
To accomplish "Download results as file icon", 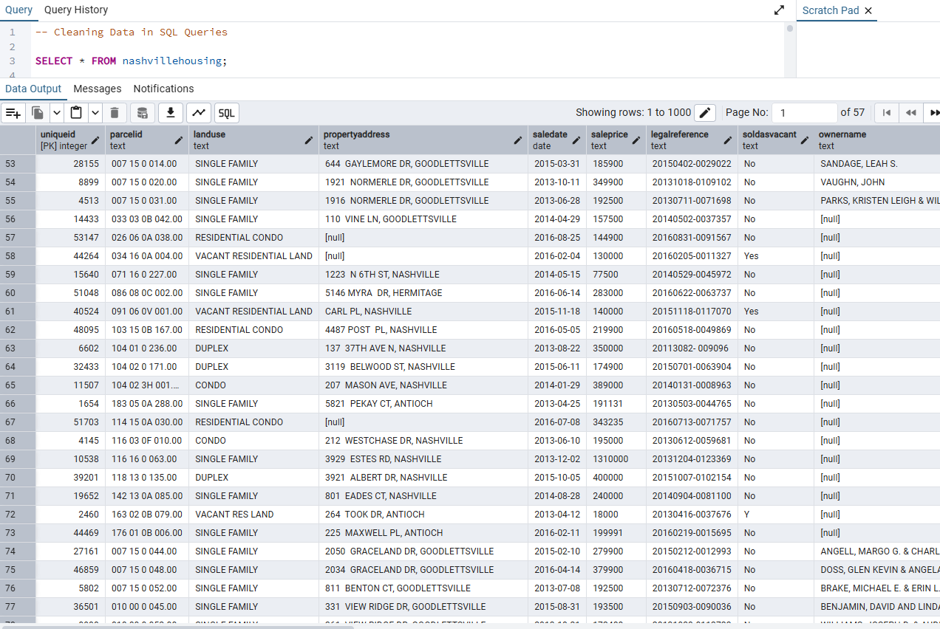I will [x=171, y=113].
